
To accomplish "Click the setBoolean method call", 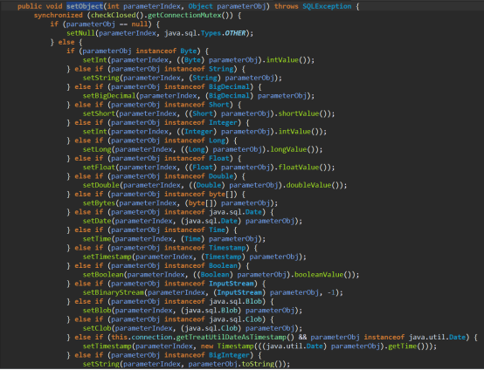I will pos(103,274).
